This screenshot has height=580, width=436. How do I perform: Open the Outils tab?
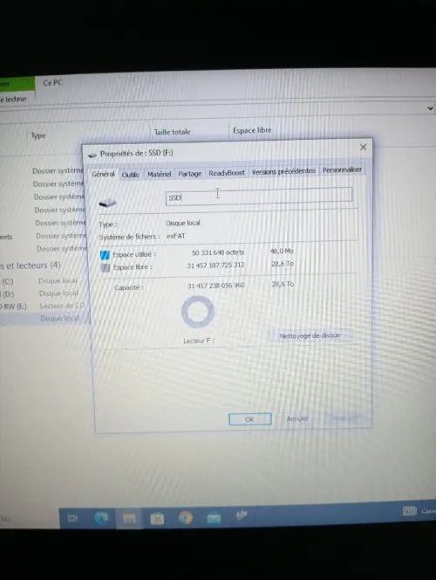point(130,175)
